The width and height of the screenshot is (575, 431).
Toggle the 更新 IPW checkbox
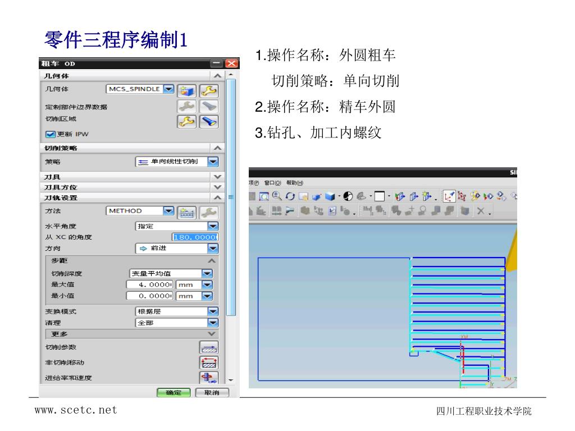coord(50,134)
